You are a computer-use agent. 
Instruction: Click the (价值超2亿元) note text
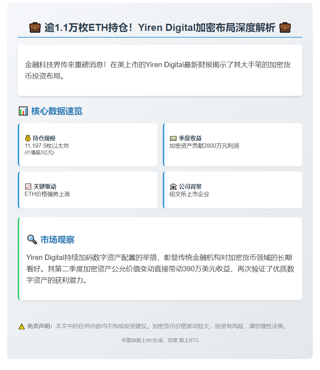39,152
